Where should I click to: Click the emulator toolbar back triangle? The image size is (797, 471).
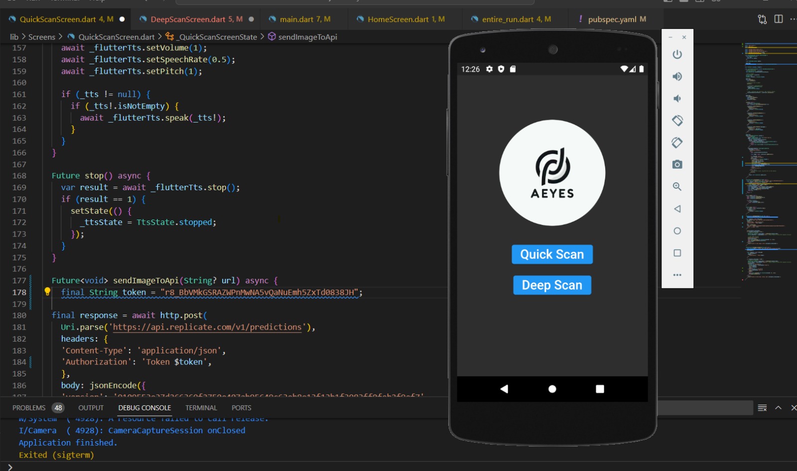click(x=677, y=209)
